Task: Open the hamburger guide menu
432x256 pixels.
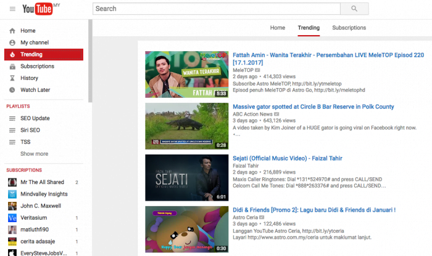Action: point(12,9)
